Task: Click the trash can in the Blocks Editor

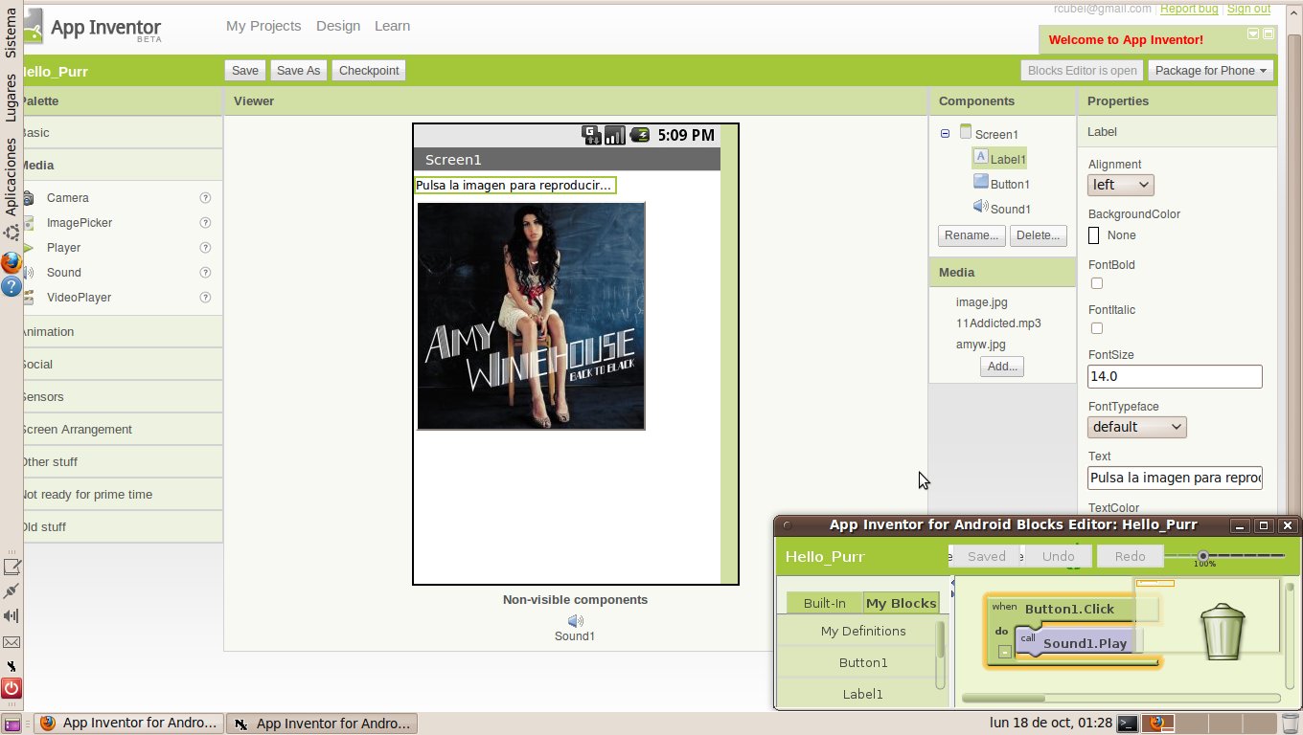Action: (x=1223, y=632)
